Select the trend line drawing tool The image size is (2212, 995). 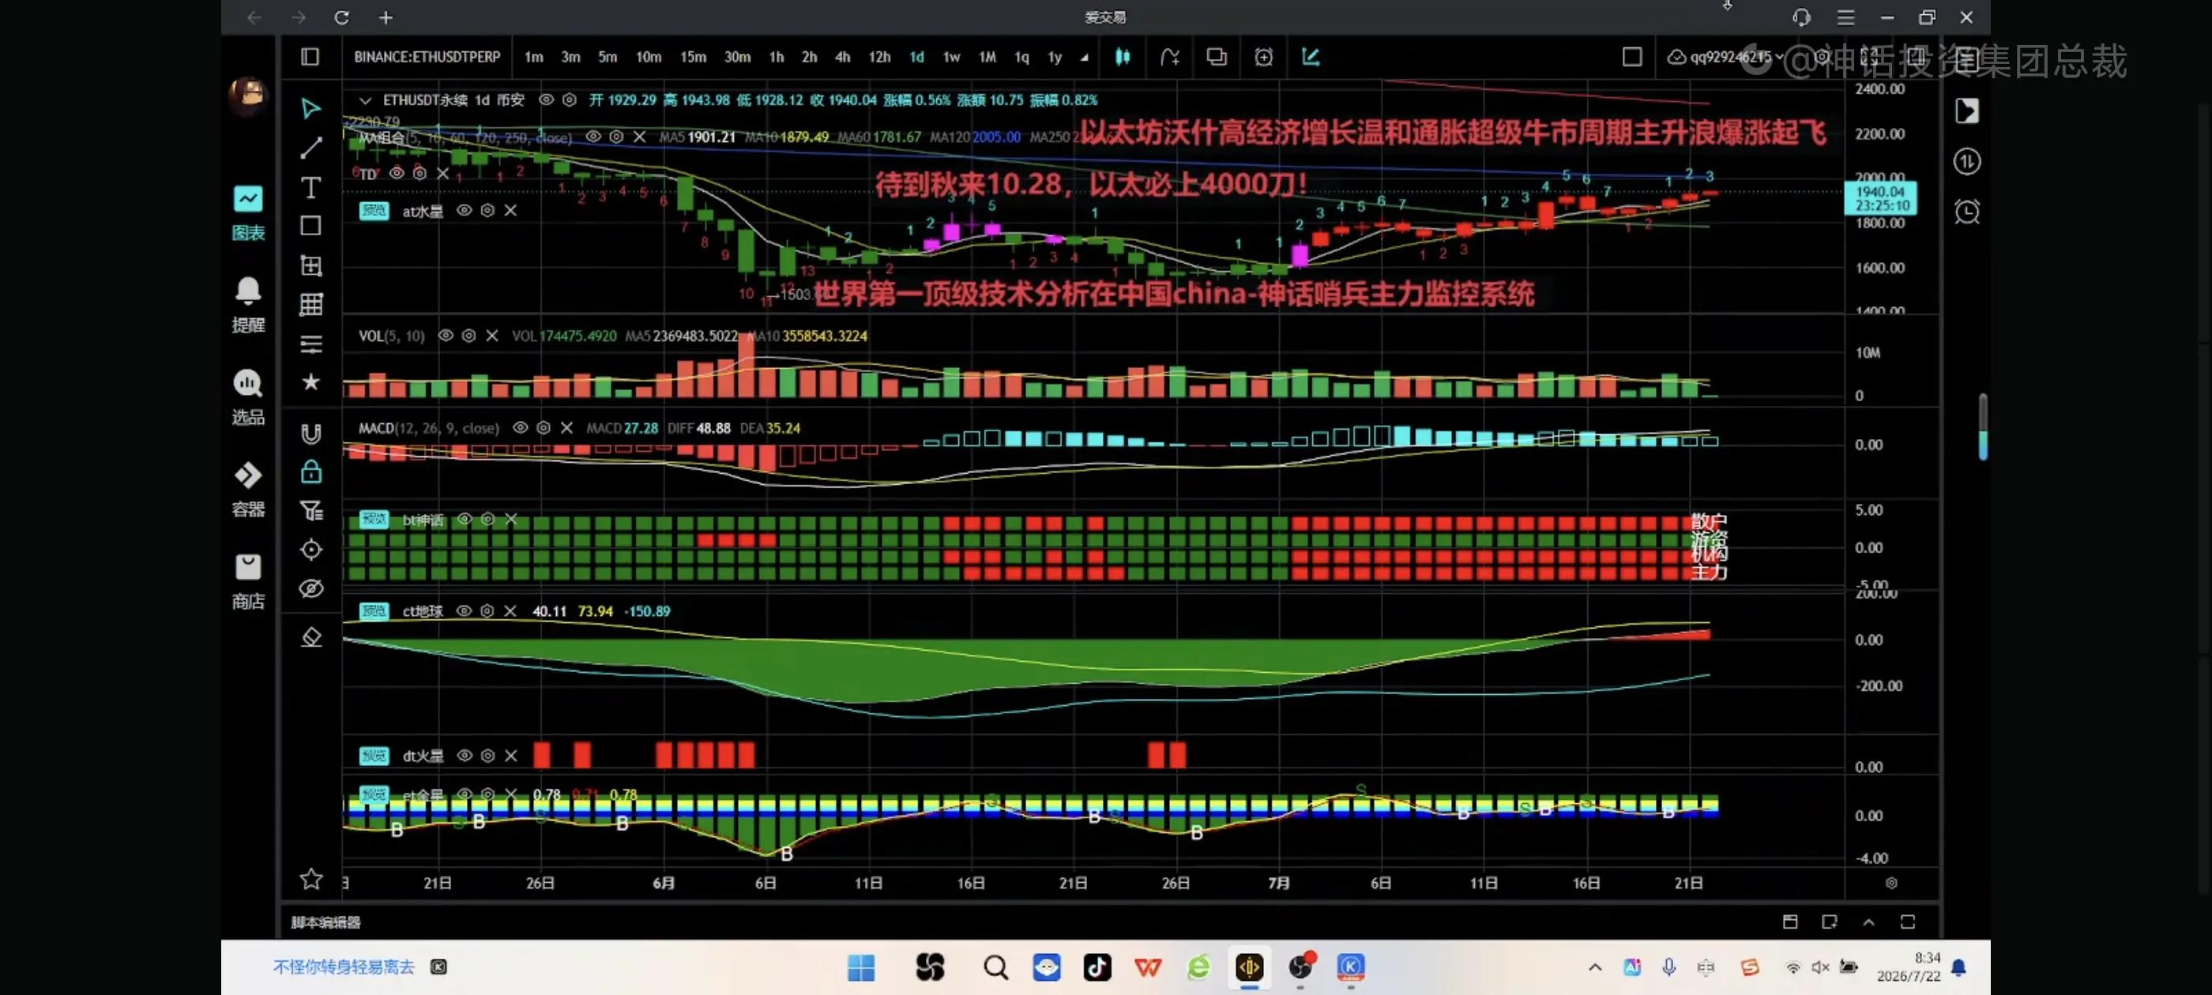pos(310,148)
